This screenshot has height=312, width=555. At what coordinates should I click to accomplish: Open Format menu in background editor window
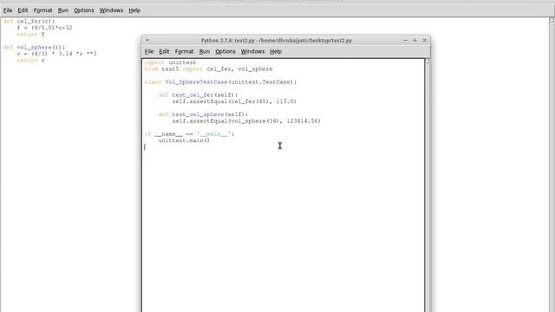coord(42,10)
